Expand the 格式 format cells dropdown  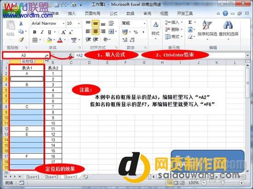[182, 37]
